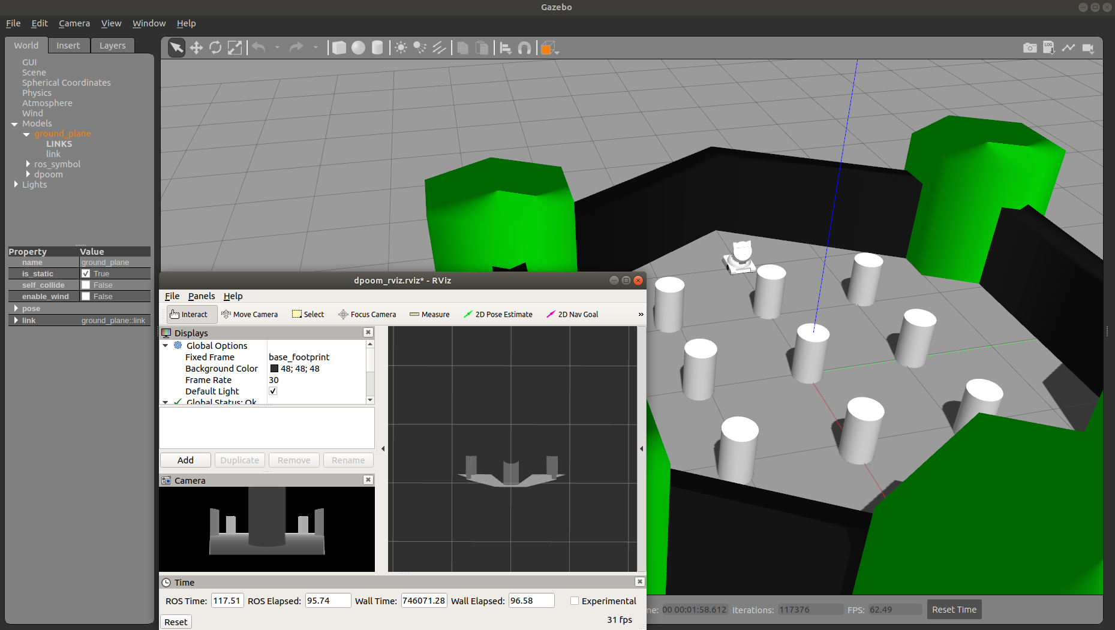This screenshot has width=1115, height=630.
Task: Add a spot light
Action: tap(420, 48)
